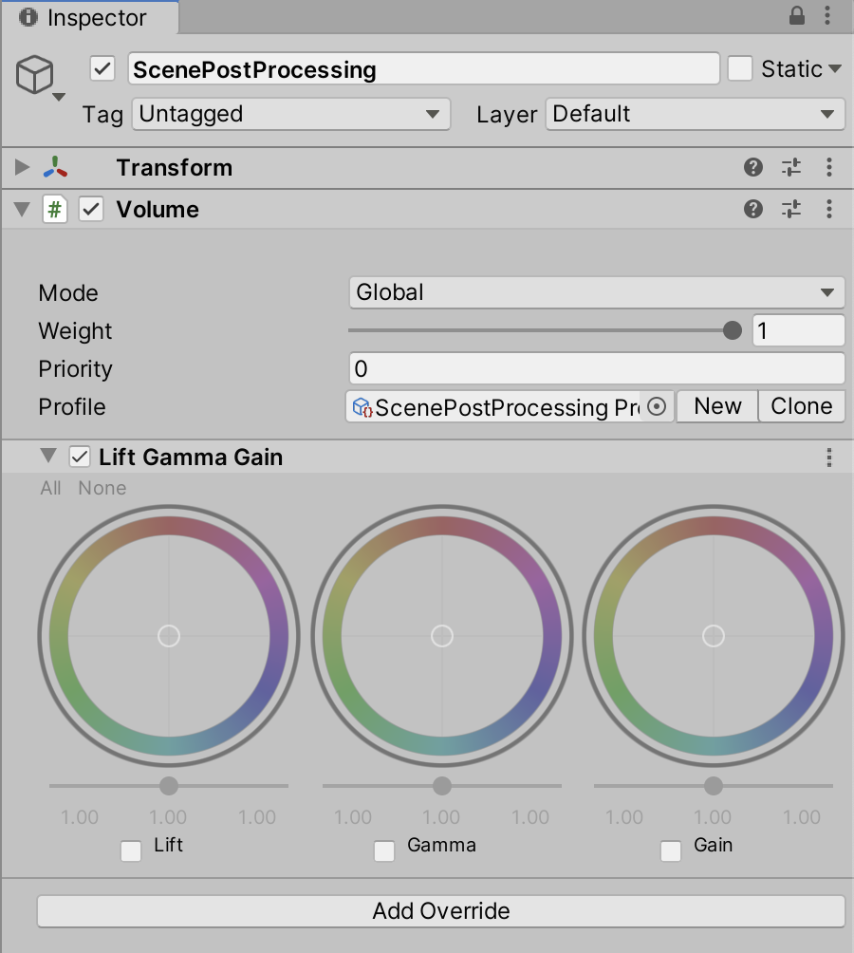Click the Inspector lock icon
854x953 pixels.
point(797,16)
